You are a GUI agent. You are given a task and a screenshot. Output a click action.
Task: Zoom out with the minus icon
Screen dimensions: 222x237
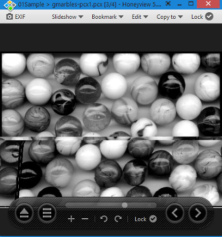coord(85,219)
